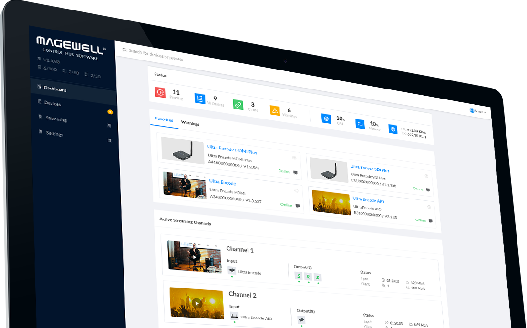
Task: Click the Ultra Encode AIO concert thumbnail in Favorites
Action: (331, 203)
